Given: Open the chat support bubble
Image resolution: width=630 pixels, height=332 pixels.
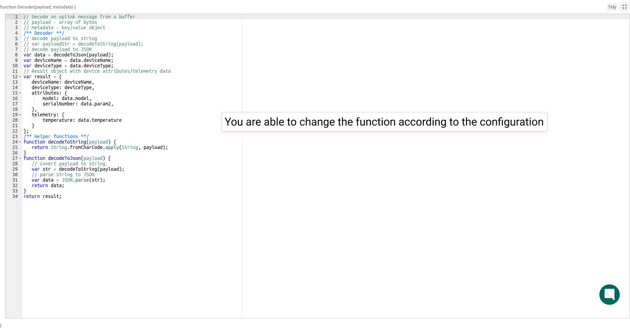Looking at the screenshot, I should point(609,295).
